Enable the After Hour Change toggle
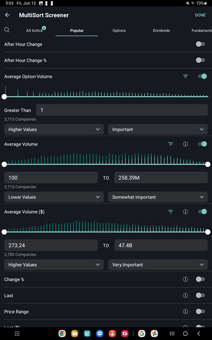 (x=200, y=44)
